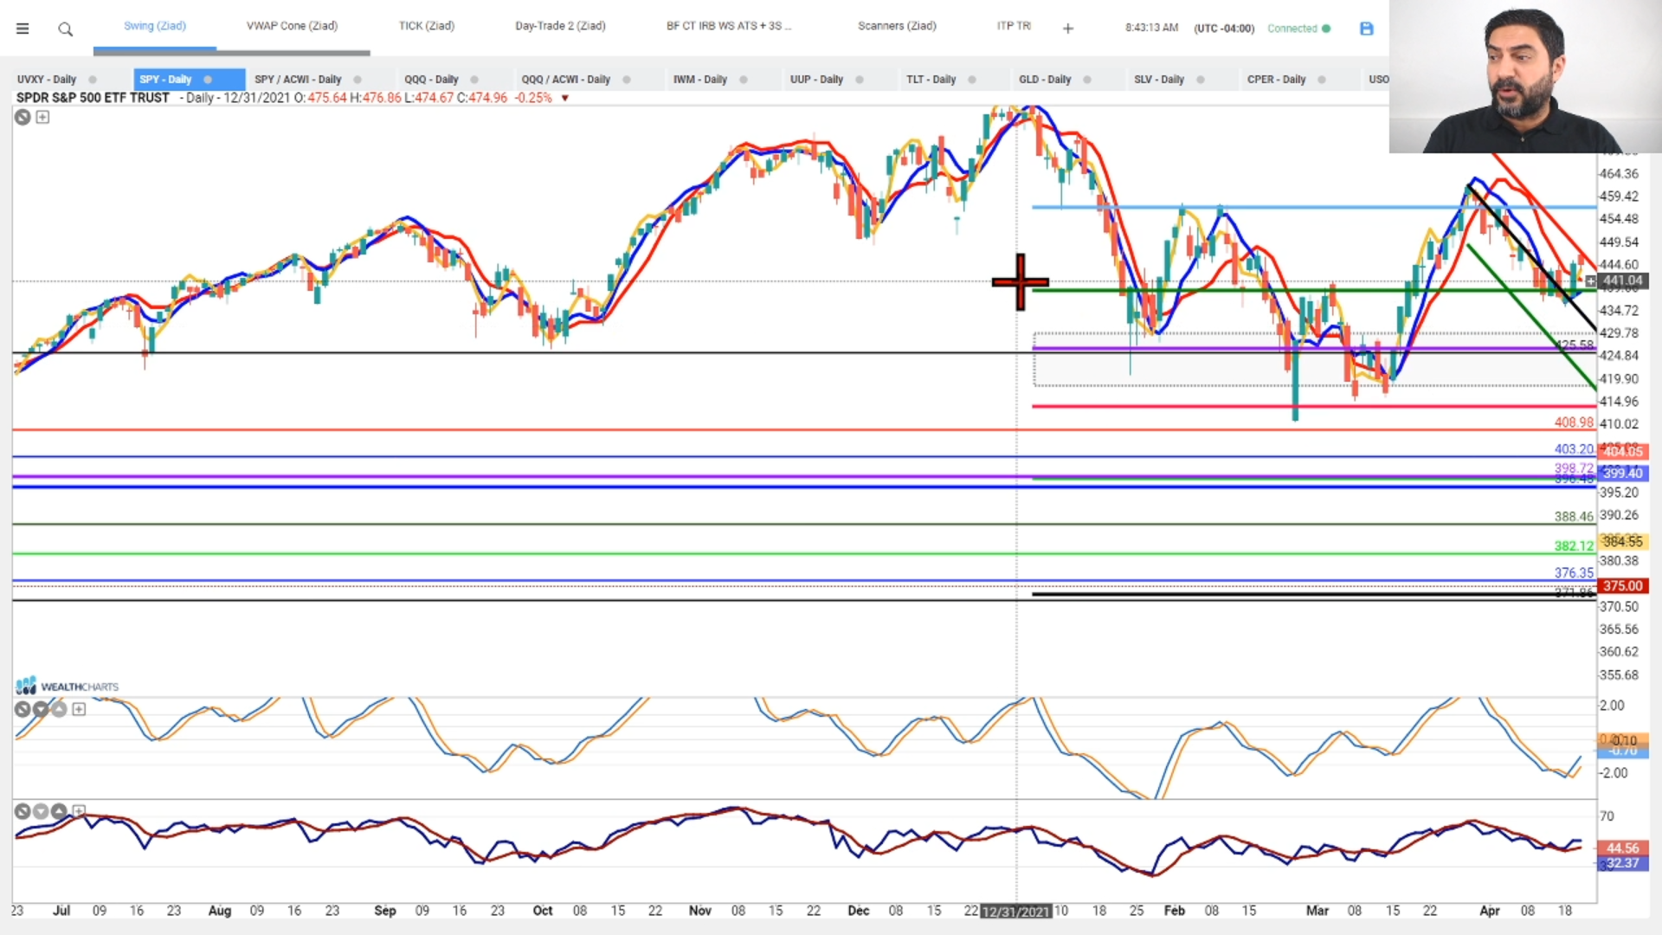Viewport: 1662px width, 935px height.
Task: Click the yellow 384.55 price tag
Action: [x=1623, y=542]
